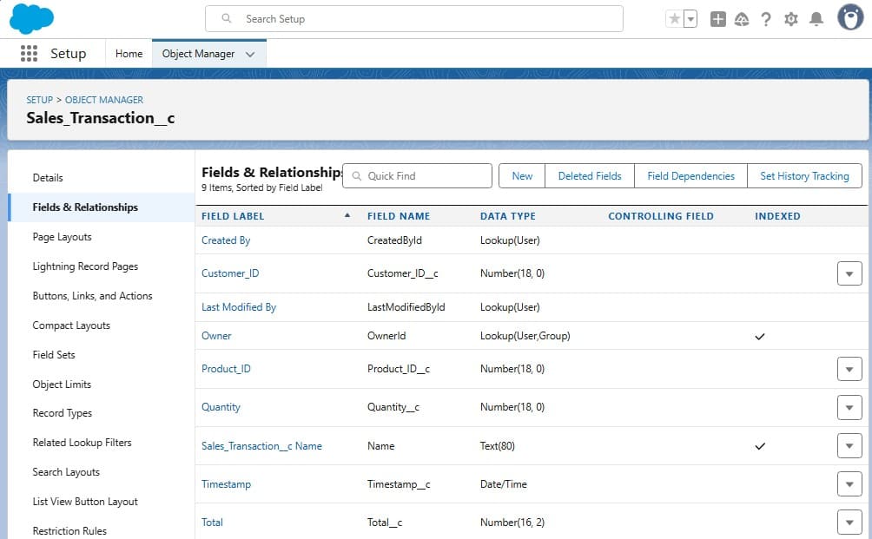This screenshot has height=539, width=872.
Task: Open the Notifications bell icon
Action: click(x=816, y=19)
